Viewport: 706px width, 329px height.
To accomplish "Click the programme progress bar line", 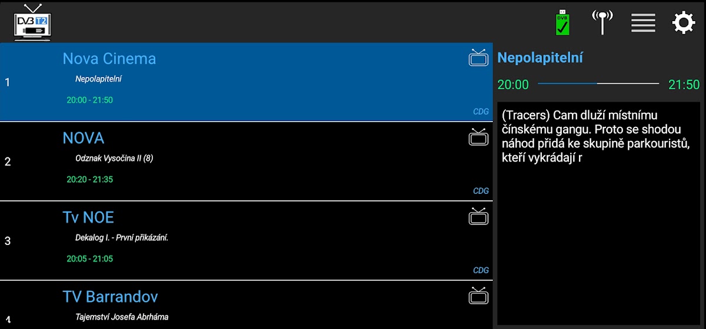I will (598, 84).
